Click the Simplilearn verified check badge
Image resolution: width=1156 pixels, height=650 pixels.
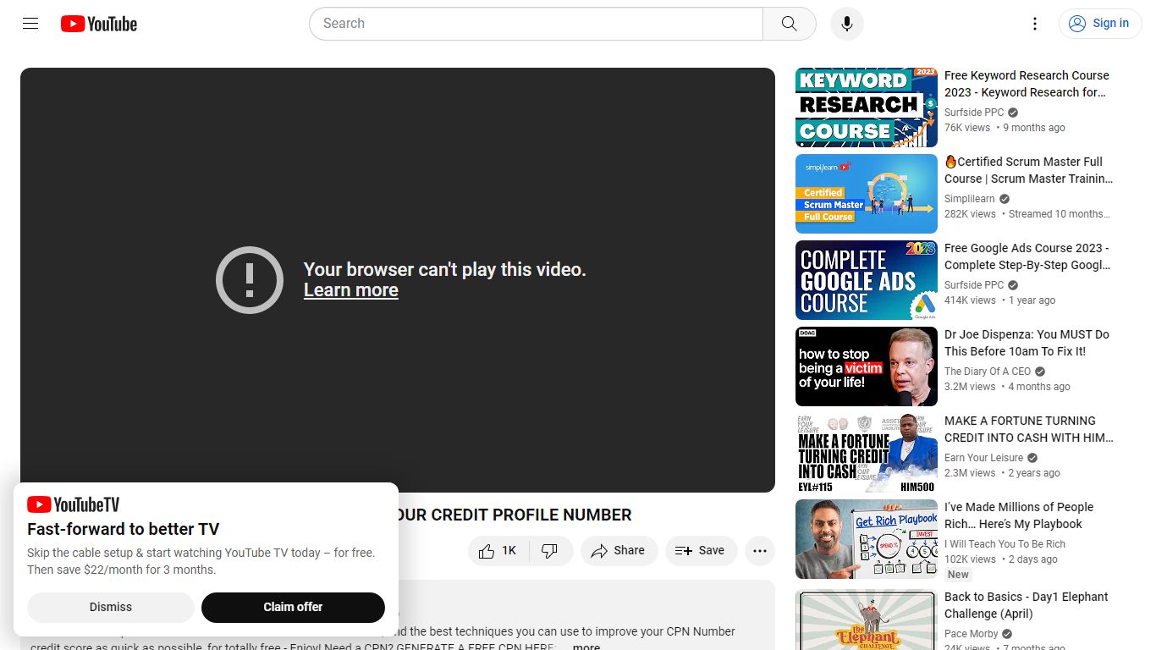click(1005, 199)
